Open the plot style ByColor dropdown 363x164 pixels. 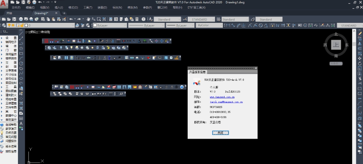point(209,25)
